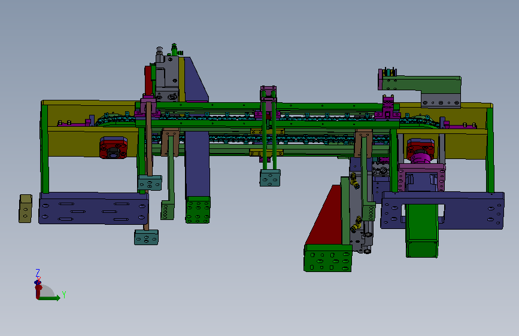Pick the green motor housing at bottom right
Image resolution: width=519 pixels, height=336 pixels.
click(x=422, y=231)
